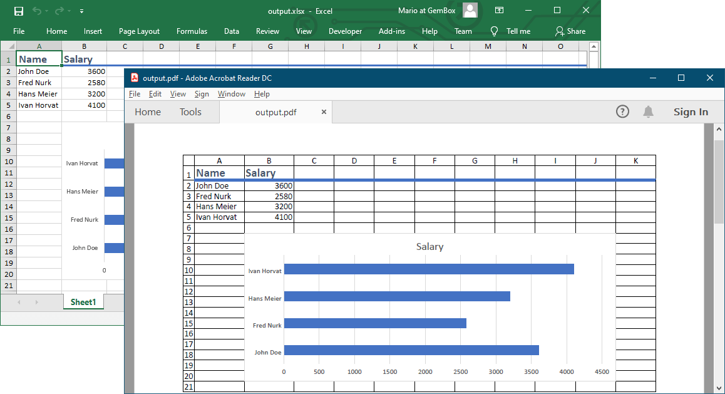Screen dimensions: 725x394
Task: Open the Acrobat Help question mark icon
Action: click(x=622, y=111)
